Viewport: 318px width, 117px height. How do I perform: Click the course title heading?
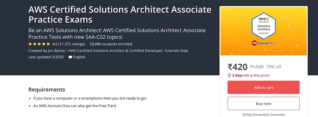[120, 15]
